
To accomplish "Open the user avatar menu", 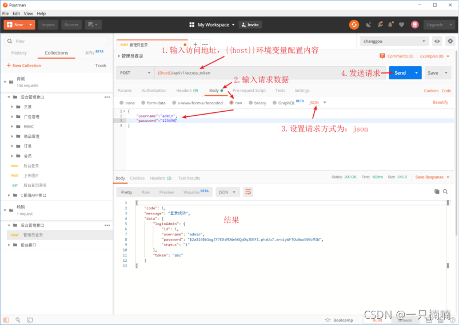I will 414,25.
